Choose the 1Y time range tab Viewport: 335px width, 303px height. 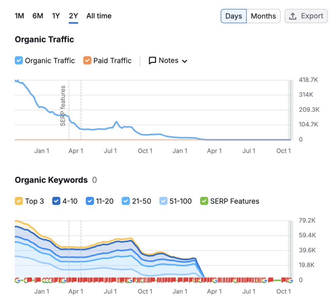pyautogui.click(x=56, y=16)
